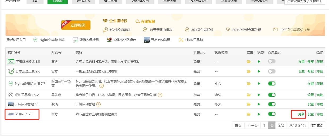Enable homepage display for 日志清理工具
The height and width of the screenshot is (136, 329).
tap(272, 71)
